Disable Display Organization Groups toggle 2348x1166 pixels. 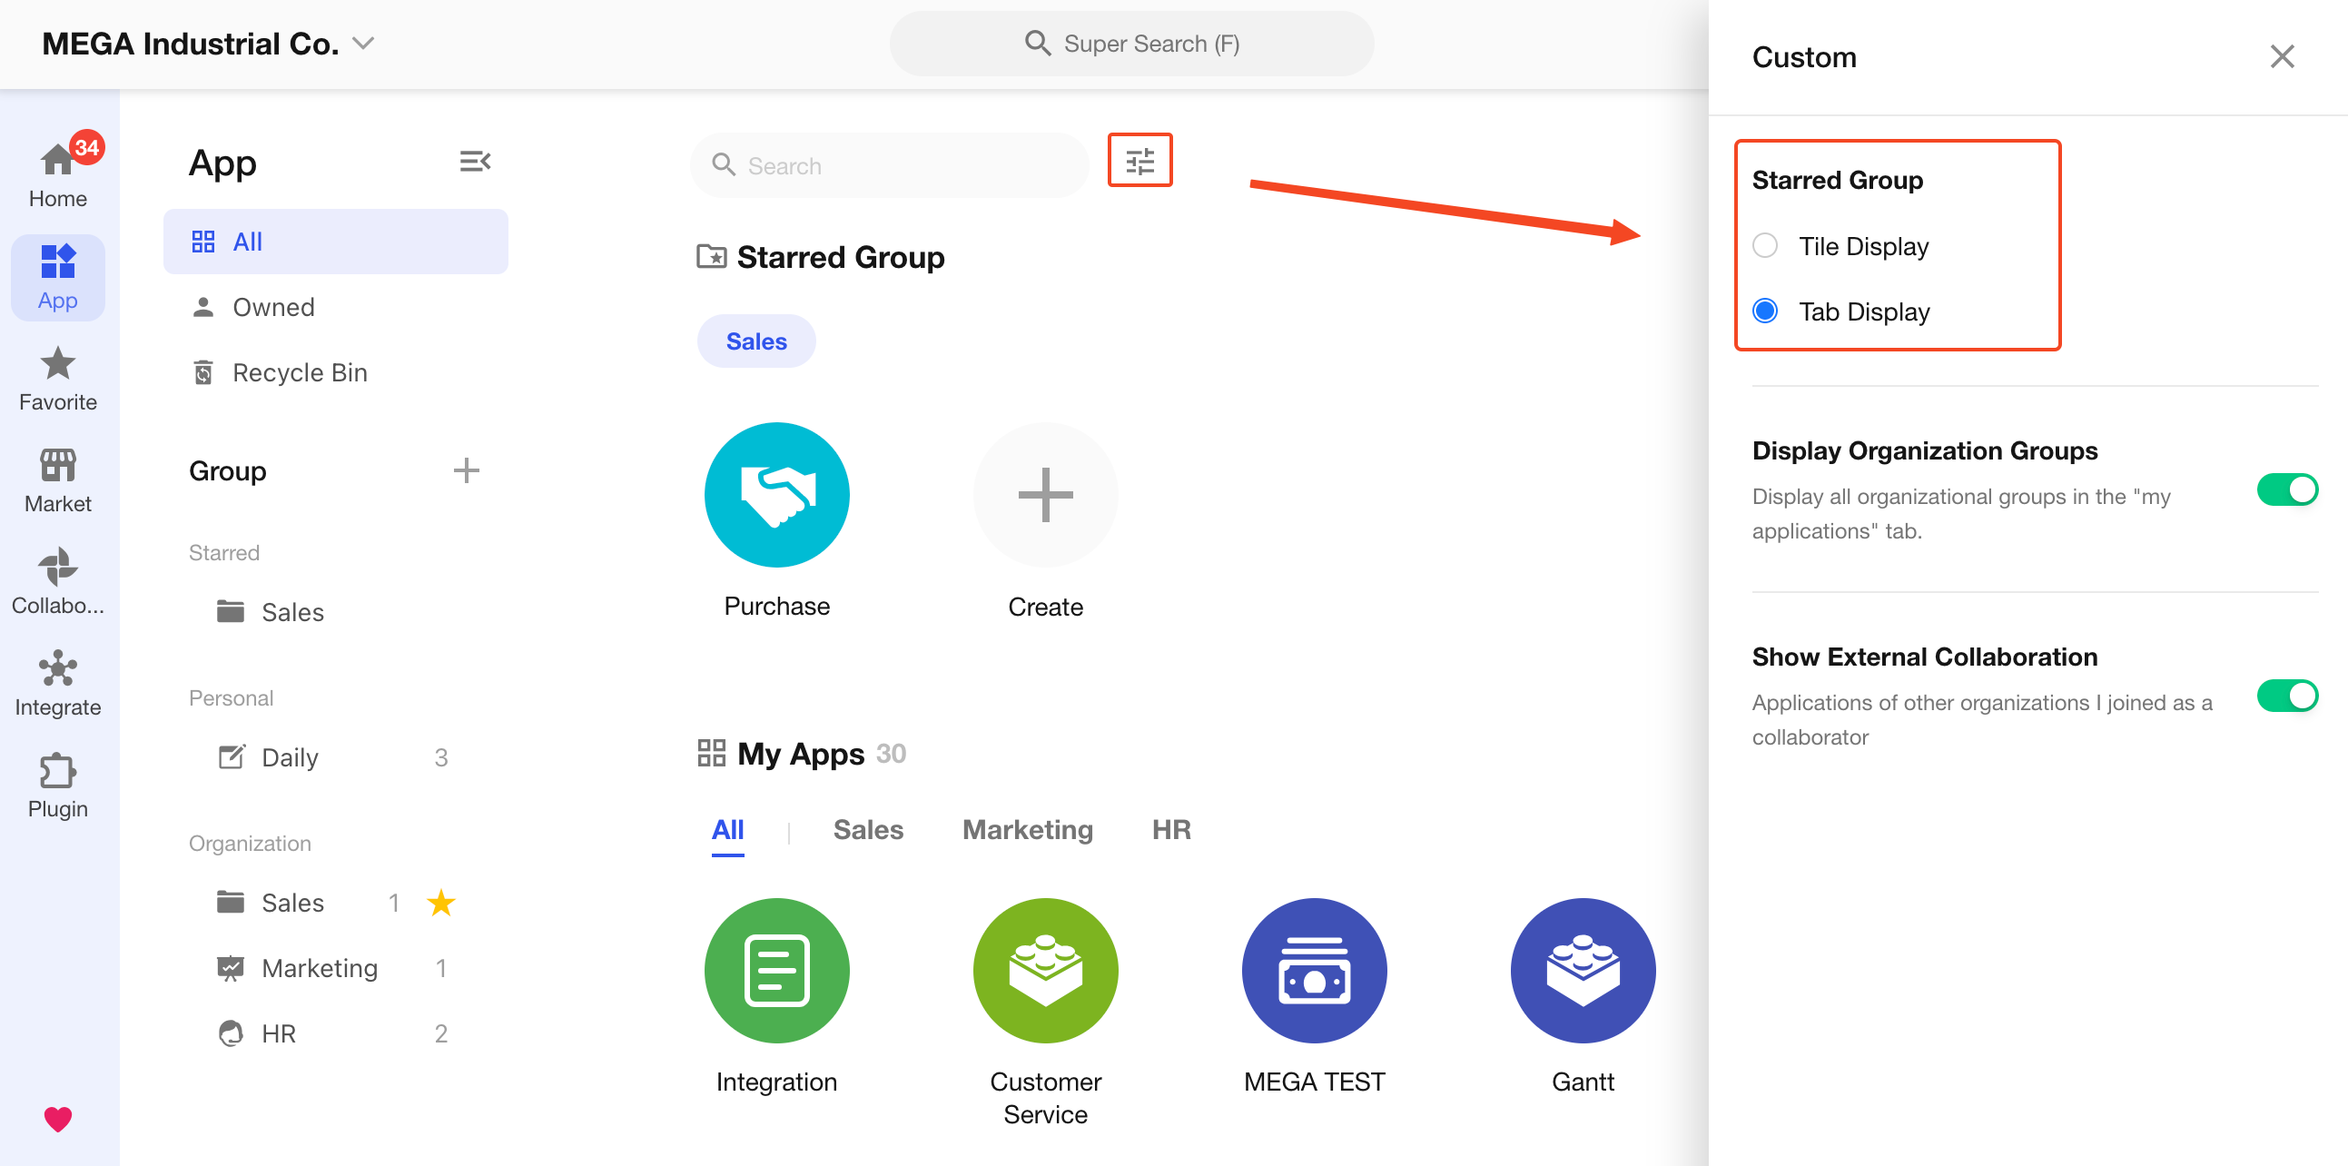(2286, 489)
